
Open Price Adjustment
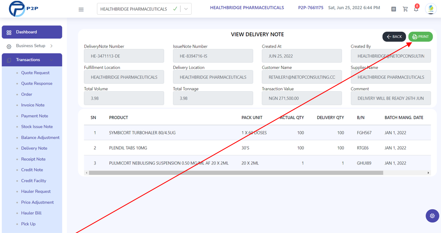[x=37, y=202]
